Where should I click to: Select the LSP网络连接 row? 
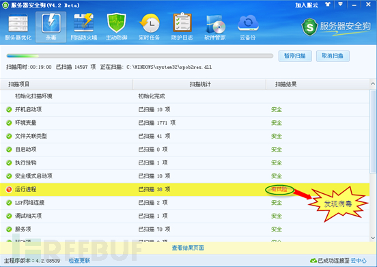pos(184,203)
